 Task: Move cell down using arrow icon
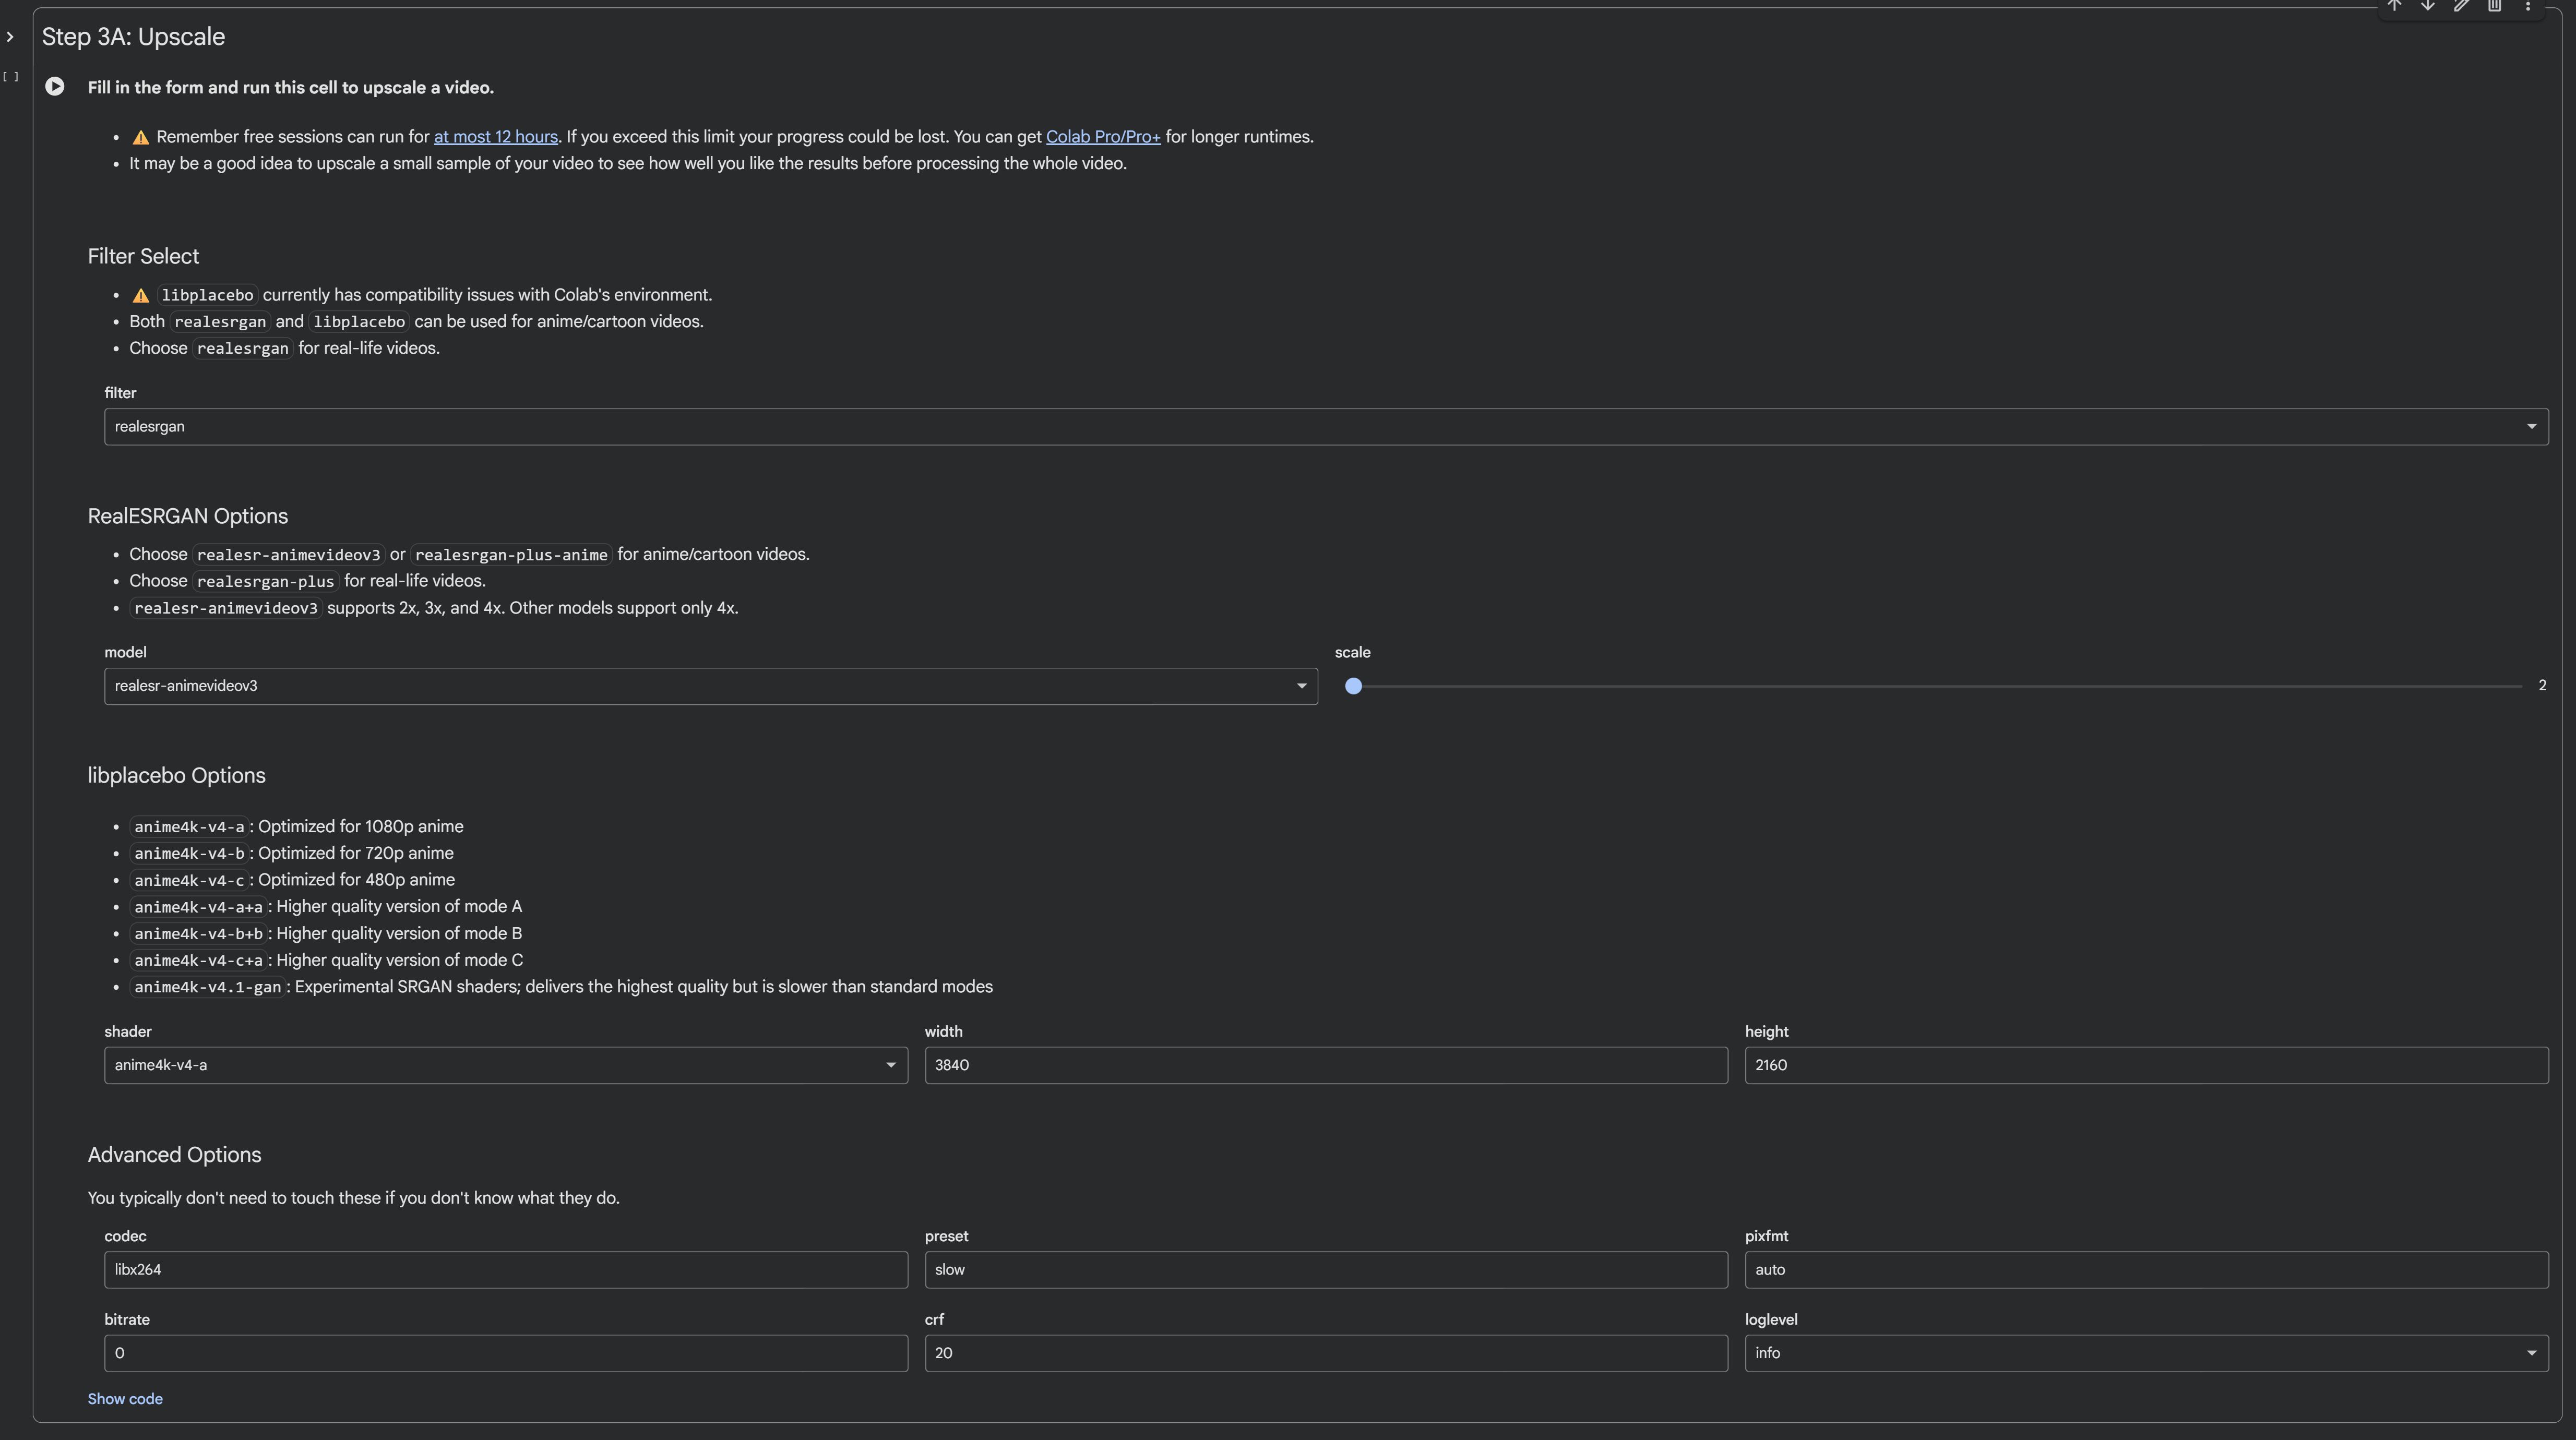(x=2427, y=6)
